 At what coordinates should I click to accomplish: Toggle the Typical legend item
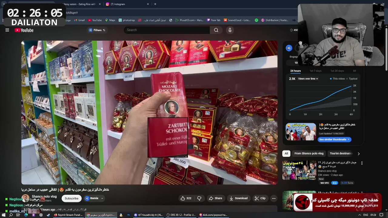(352, 79)
